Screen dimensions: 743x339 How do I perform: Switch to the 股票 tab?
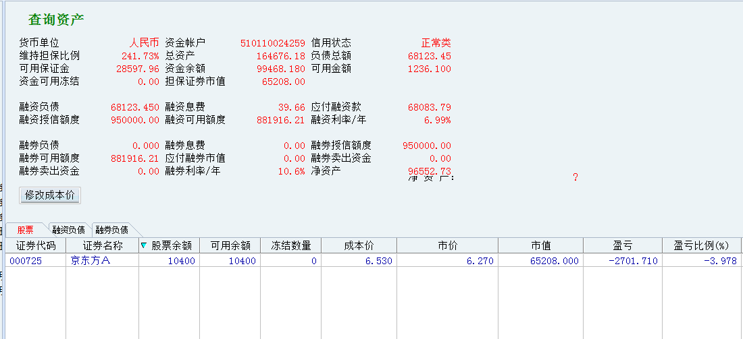coord(25,230)
